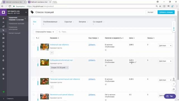
Task: Check the Полесский product row checkbox
Action: point(34,79)
